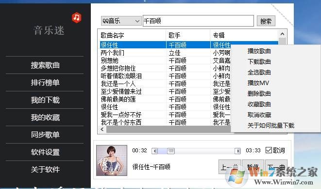Image resolution: width=321 pixels, height=189 pixels.
Task: Open 我的下载 in the sidebar
Action: tap(45, 100)
